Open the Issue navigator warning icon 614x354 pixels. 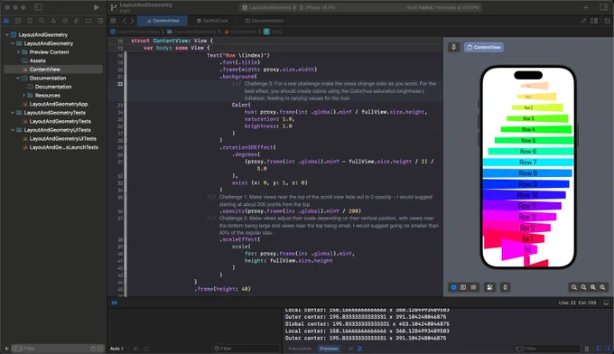(x=53, y=21)
